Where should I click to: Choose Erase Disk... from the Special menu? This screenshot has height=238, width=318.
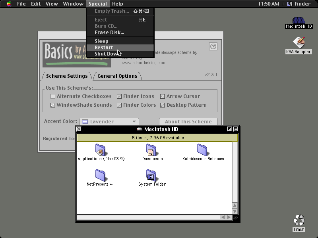point(120,33)
